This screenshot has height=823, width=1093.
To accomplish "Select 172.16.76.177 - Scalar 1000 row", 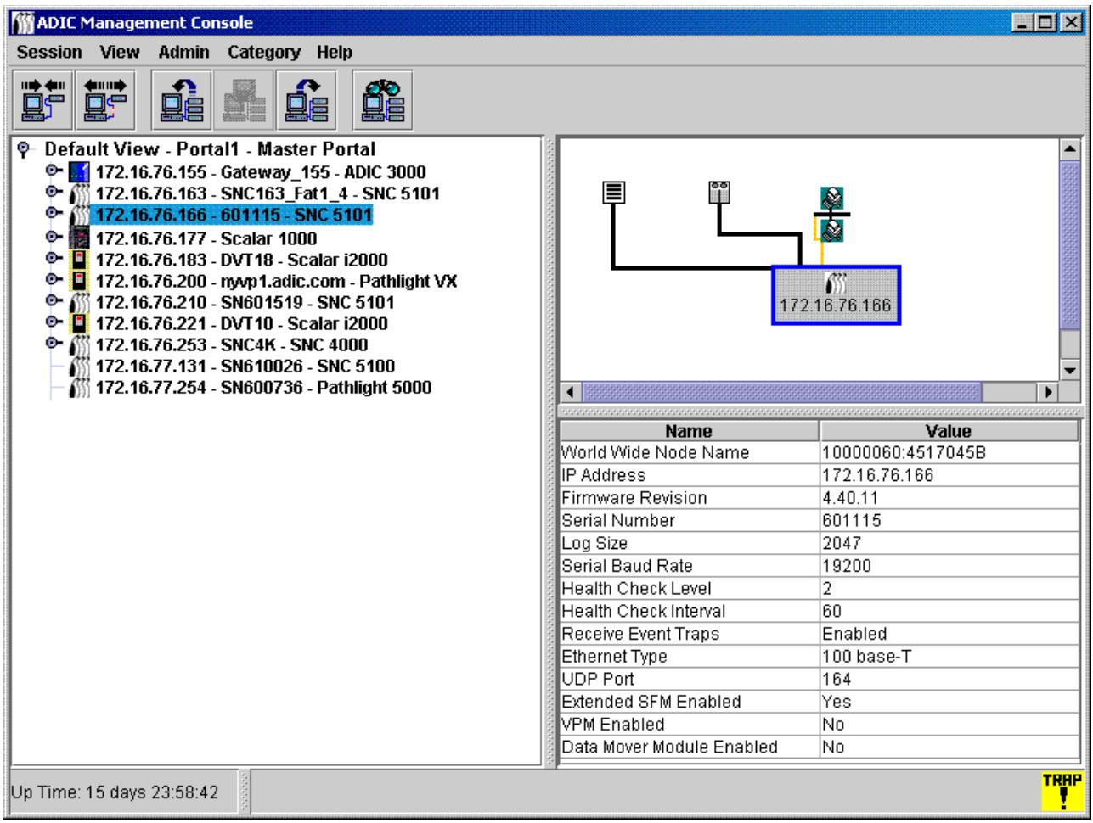I will pyautogui.click(x=206, y=238).
